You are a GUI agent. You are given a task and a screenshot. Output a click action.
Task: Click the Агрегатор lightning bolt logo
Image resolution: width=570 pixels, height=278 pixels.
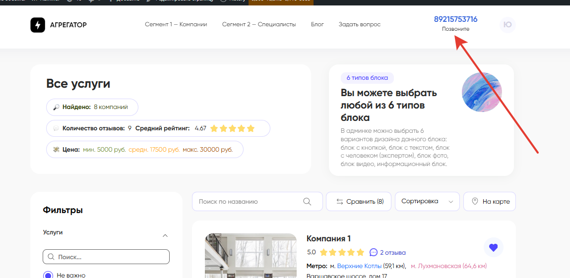pyautogui.click(x=38, y=25)
